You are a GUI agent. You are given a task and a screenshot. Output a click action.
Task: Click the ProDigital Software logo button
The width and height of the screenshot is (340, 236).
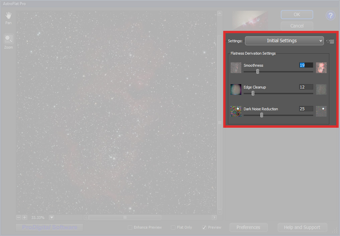click(x=50, y=228)
